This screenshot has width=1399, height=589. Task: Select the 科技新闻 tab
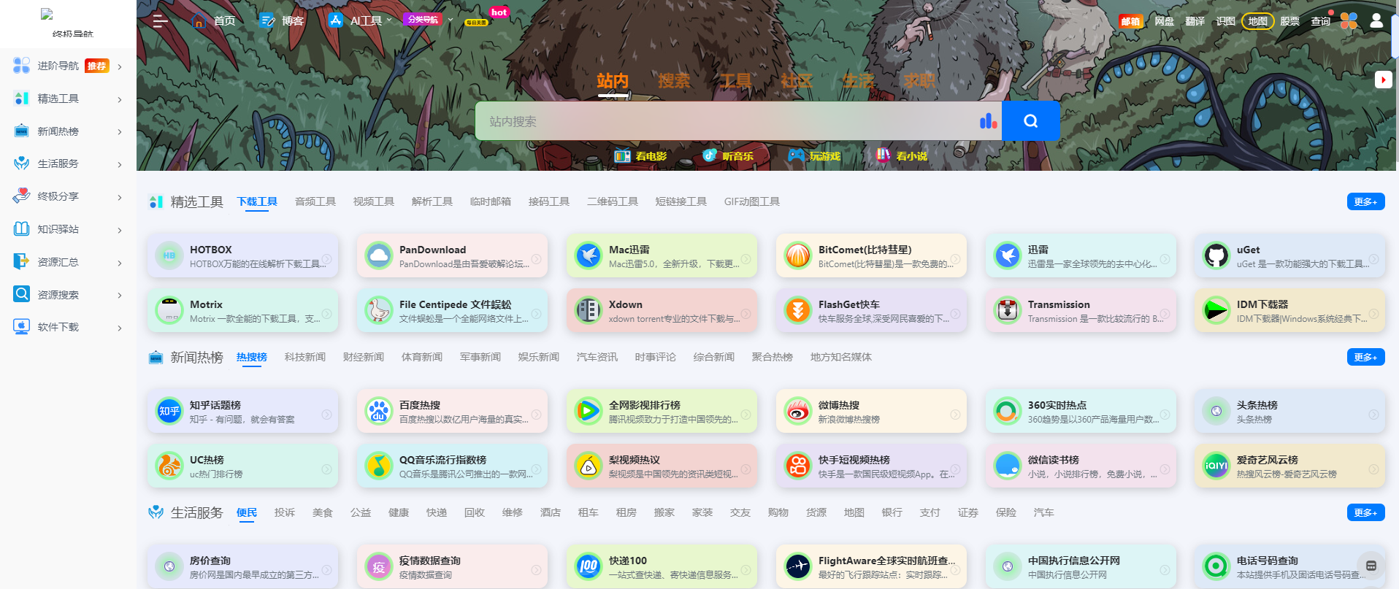pos(305,357)
